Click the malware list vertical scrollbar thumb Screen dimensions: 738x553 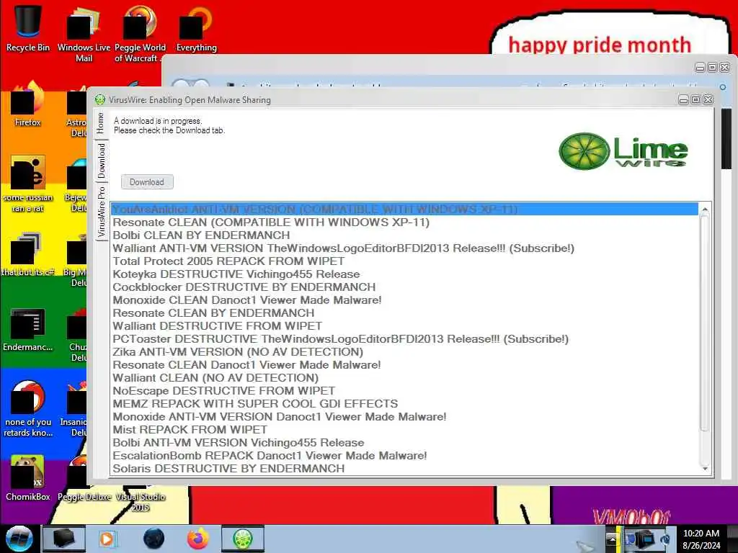[705, 323]
